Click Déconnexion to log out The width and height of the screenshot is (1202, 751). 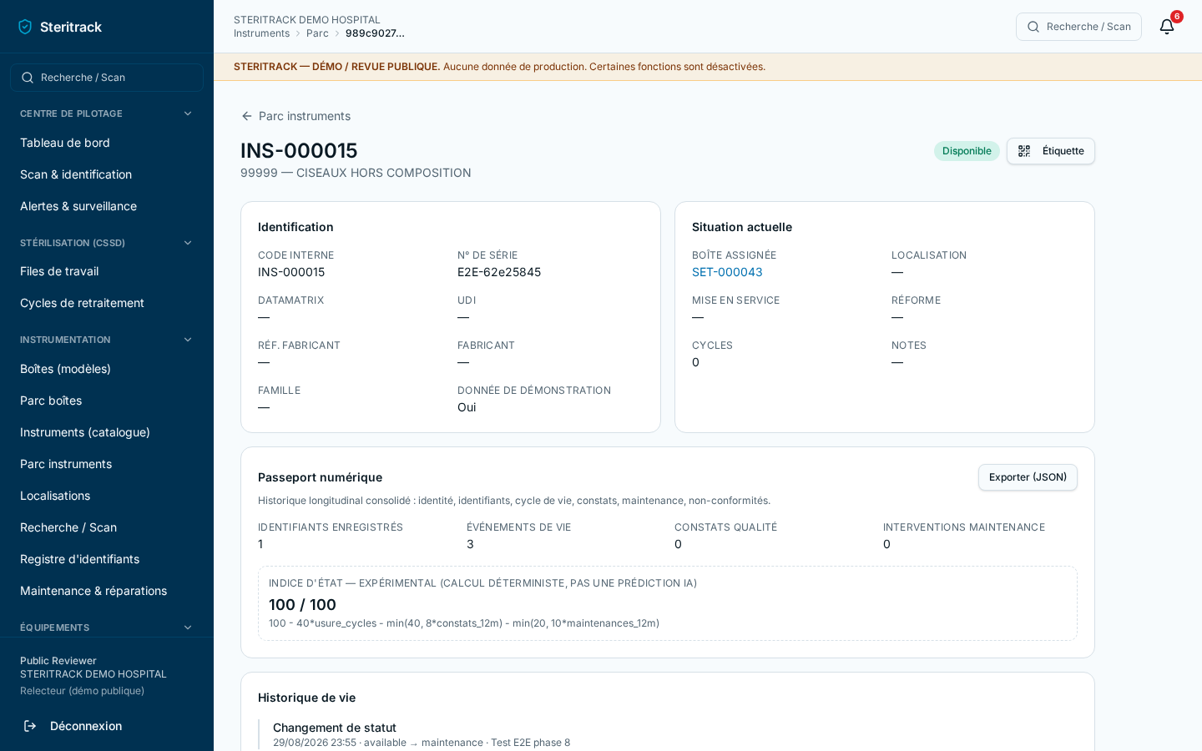(107, 726)
